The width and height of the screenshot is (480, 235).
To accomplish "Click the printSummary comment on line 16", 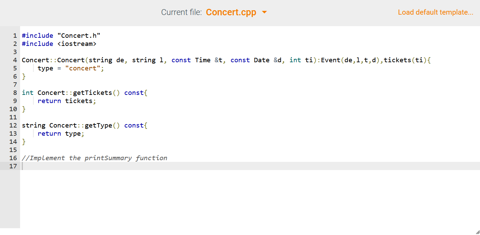I will coord(94,158).
